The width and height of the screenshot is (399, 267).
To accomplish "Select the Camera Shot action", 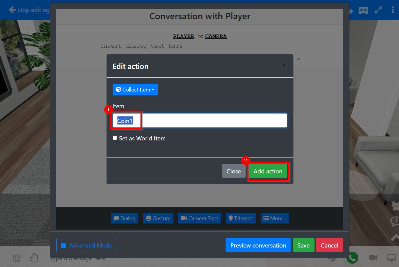I will coord(199,218).
